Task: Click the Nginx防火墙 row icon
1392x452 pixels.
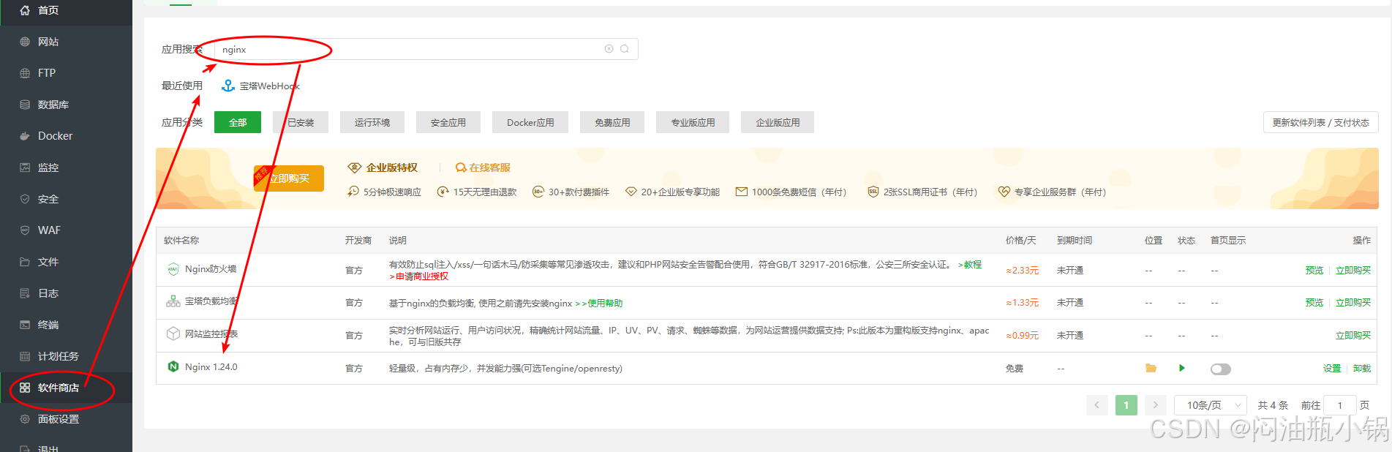Action: (173, 269)
